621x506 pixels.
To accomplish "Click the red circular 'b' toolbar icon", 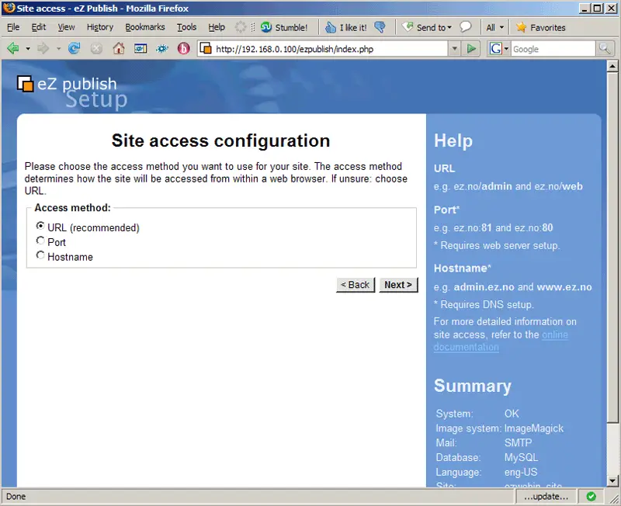I will [184, 49].
